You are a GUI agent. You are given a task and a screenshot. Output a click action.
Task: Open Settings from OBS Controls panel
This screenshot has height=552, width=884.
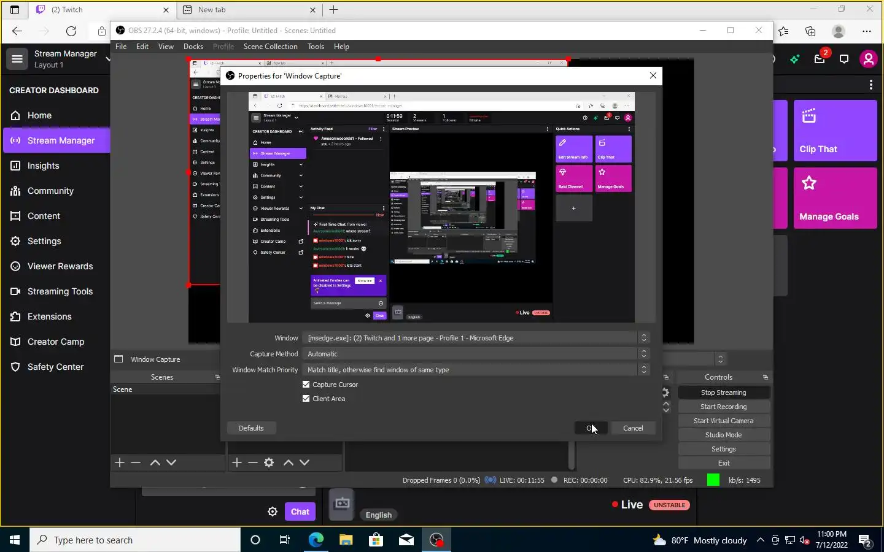pyautogui.click(x=724, y=449)
